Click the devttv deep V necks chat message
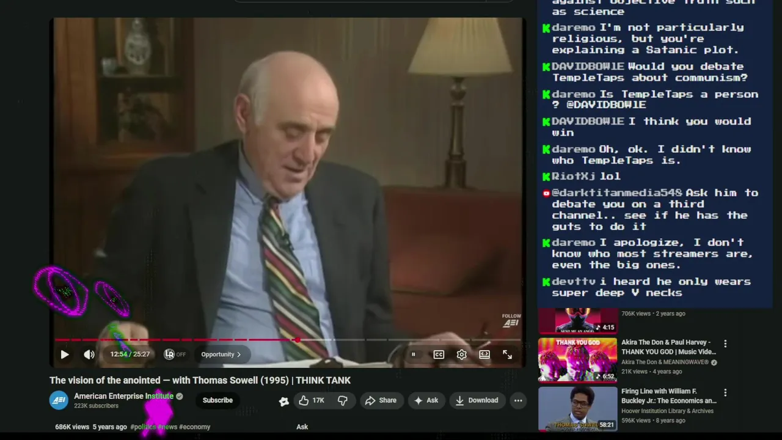 (651, 287)
